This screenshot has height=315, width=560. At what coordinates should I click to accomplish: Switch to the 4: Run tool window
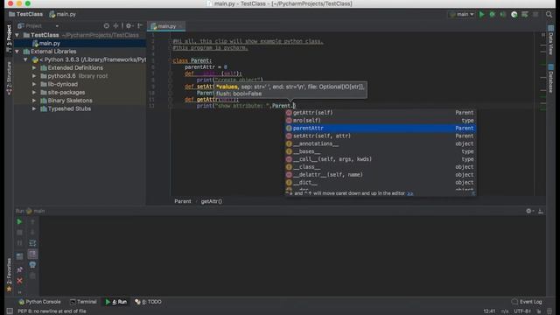(x=116, y=302)
